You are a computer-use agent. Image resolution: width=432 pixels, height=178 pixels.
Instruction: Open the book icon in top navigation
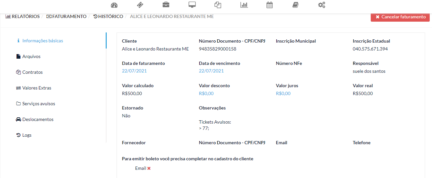pyautogui.click(x=295, y=5)
